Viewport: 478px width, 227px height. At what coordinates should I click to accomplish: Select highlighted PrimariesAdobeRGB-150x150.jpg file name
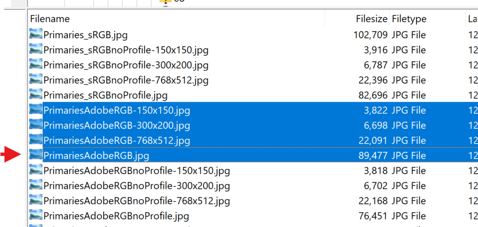117,110
